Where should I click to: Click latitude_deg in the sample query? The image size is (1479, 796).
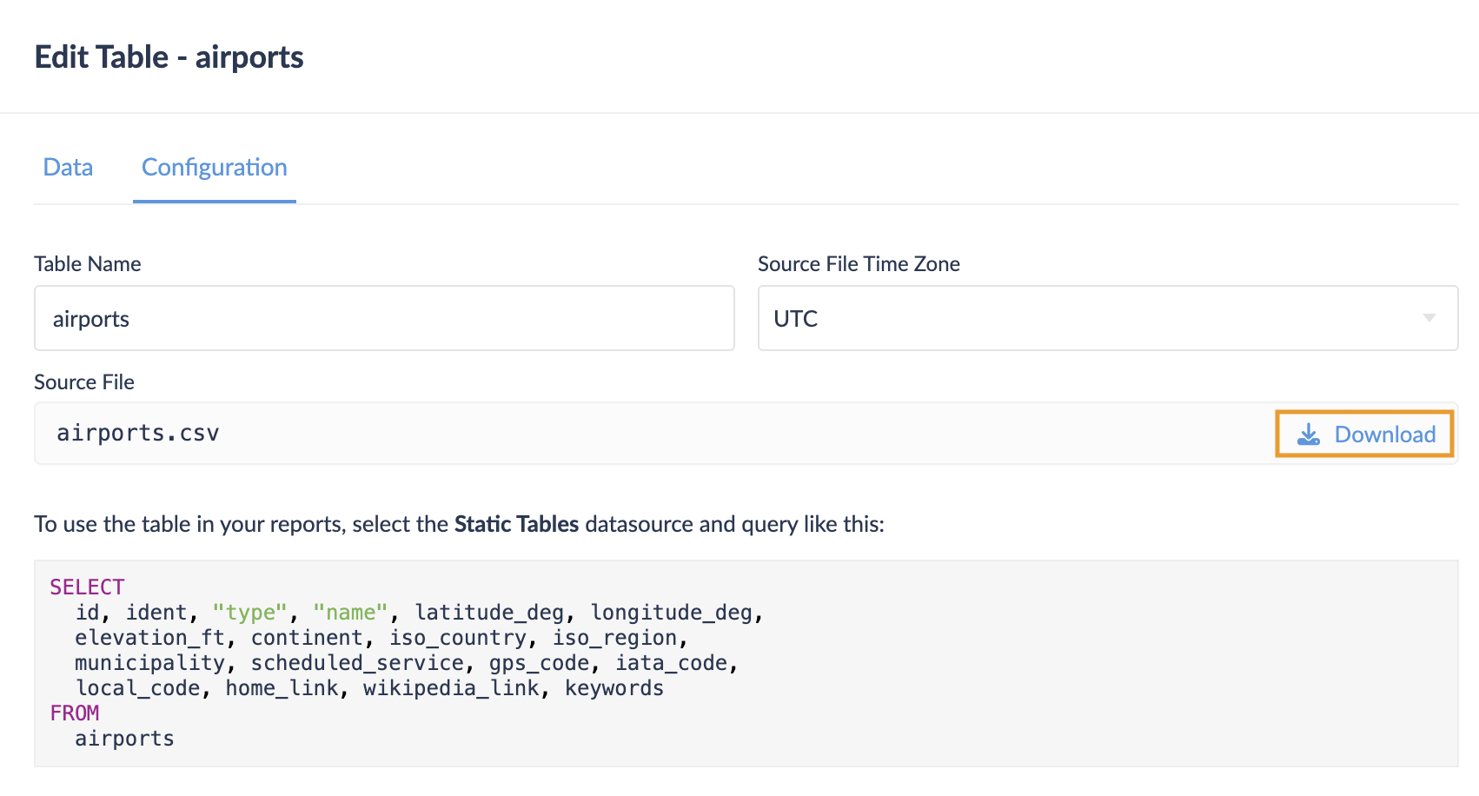(x=489, y=613)
